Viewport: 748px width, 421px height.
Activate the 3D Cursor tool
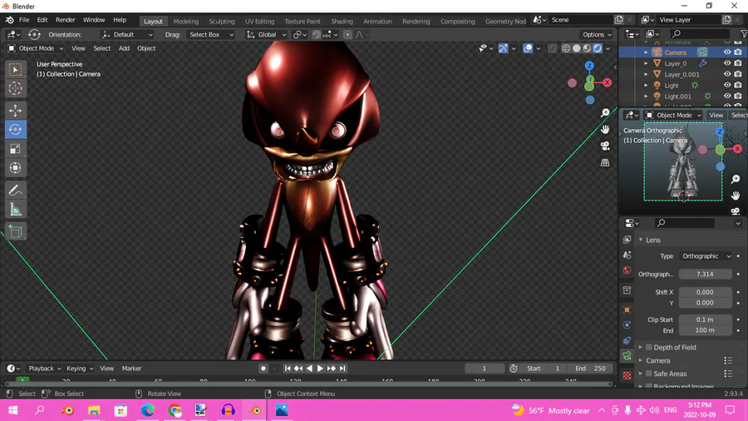click(15, 88)
